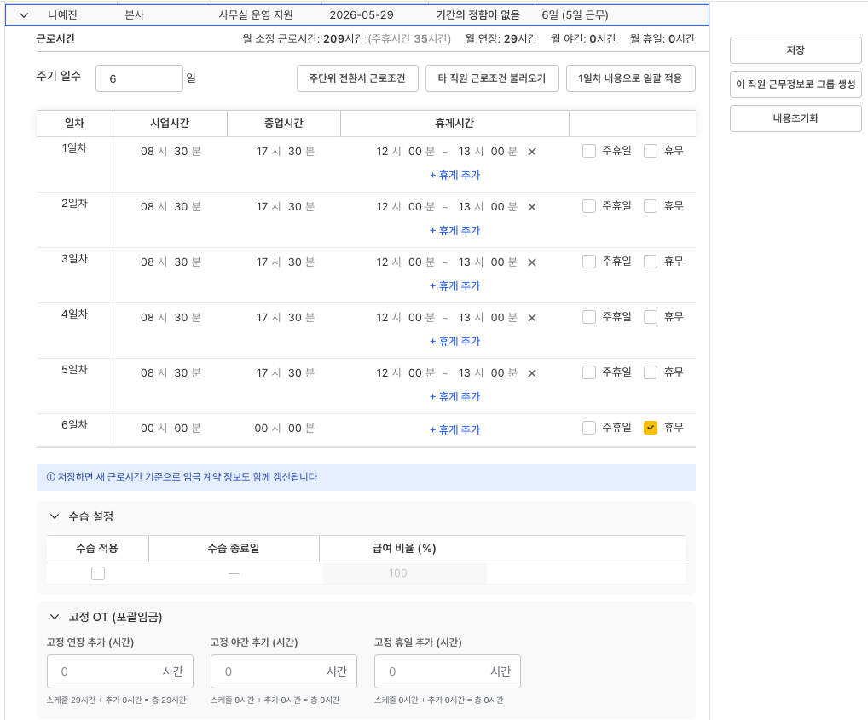Enable the 수습 적용 checkbox
The height and width of the screenshot is (720, 868).
(98, 573)
